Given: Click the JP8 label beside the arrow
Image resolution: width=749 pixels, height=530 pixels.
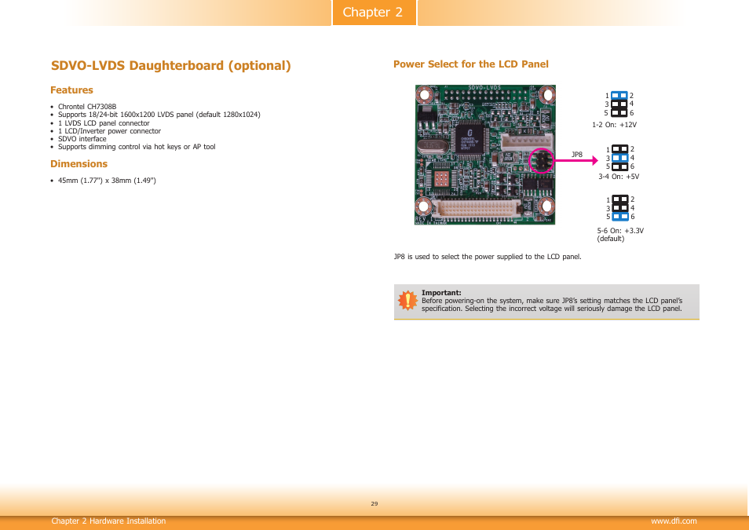Looking at the screenshot, I should tap(577, 155).
